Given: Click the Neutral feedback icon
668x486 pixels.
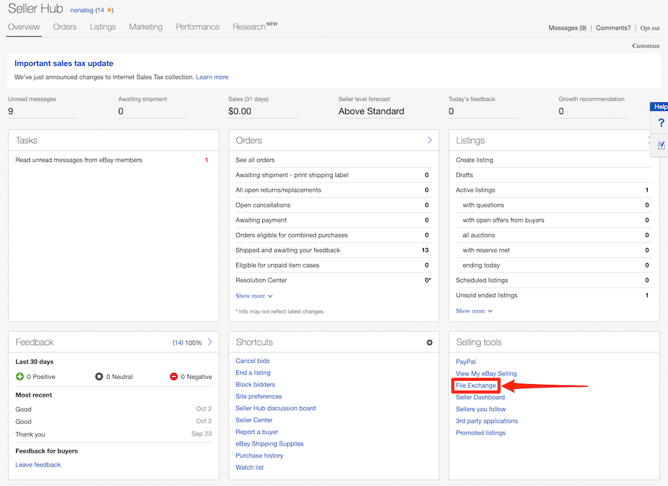Looking at the screenshot, I should [x=99, y=376].
